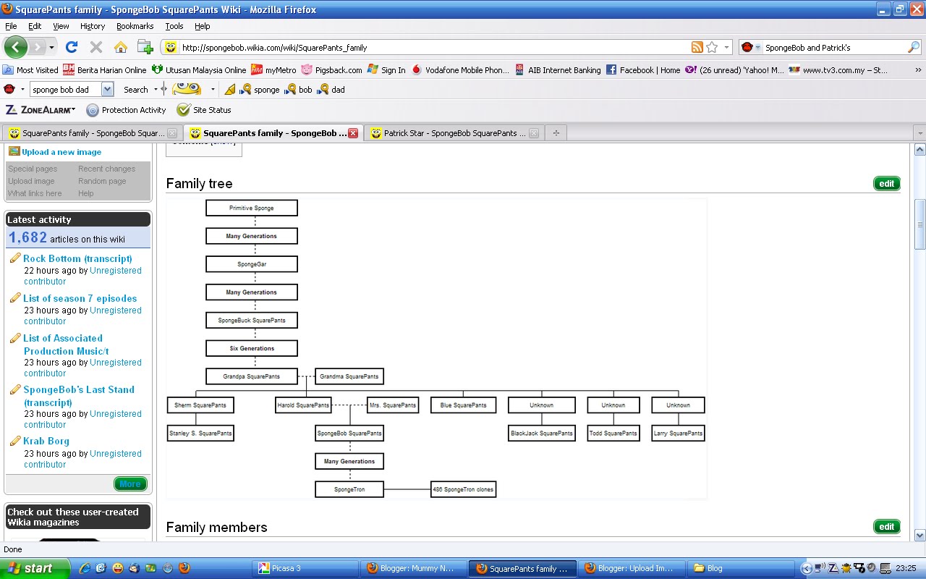This screenshot has height=579, width=926.
Task: Open the Windows start menu
Action: click(35, 568)
